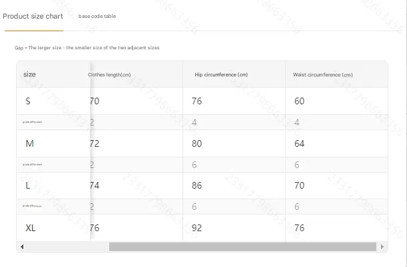Viewport: 407px width, 267px height.
Task: Click the S size row label
Action: click(28, 102)
